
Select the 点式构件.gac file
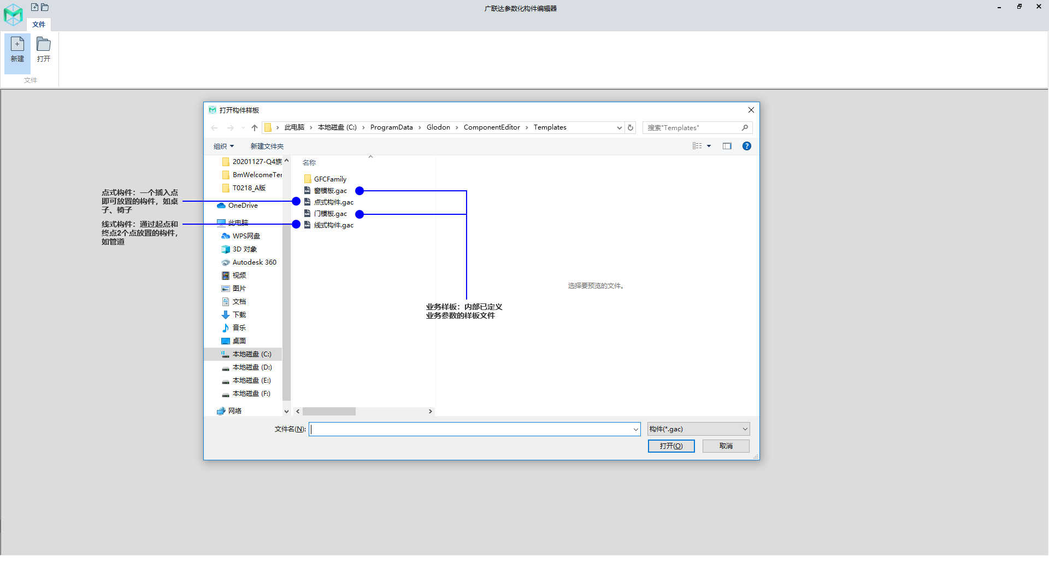click(329, 202)
